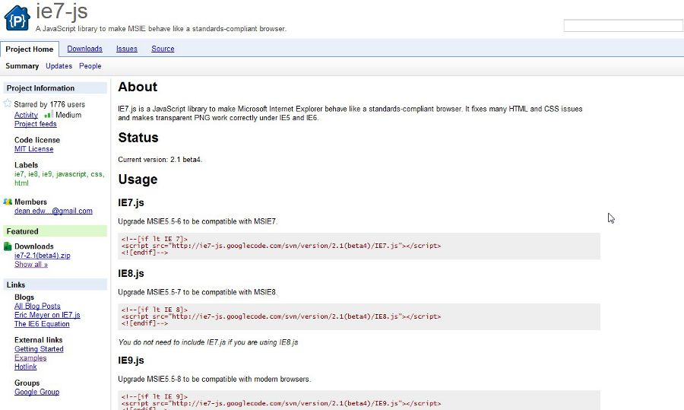Click the Project Information sidebar header
Screen dimensions: 684x410
pyautogui.click(x=55, y=87)
